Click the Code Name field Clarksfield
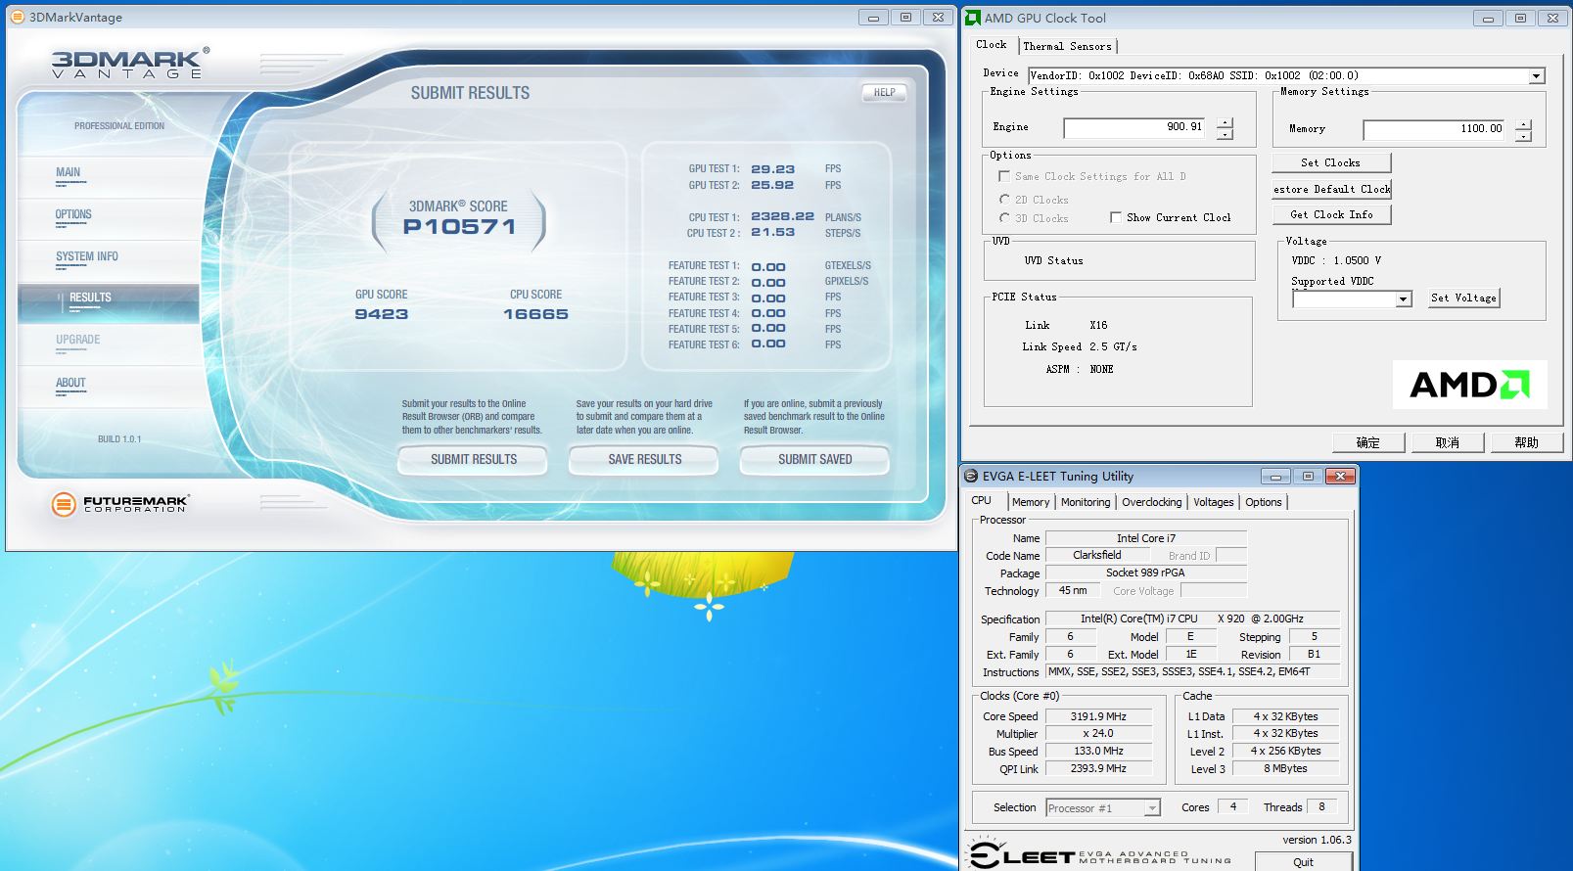 (1096, 555)
